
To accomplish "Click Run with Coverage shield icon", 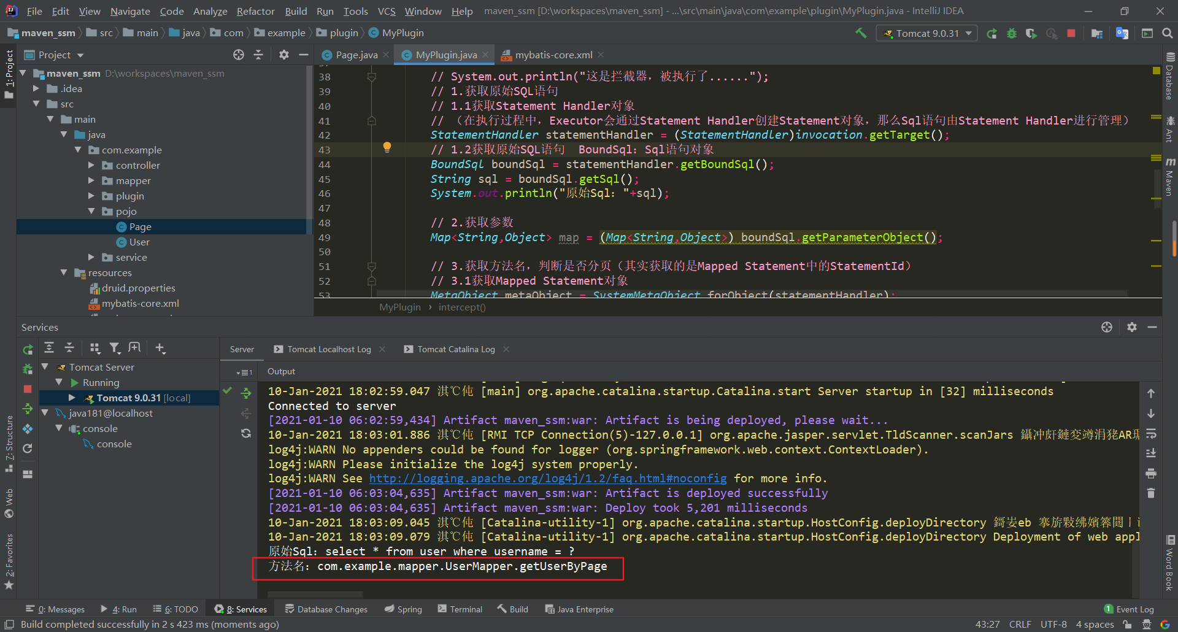I will click(x=1031, y=33).
